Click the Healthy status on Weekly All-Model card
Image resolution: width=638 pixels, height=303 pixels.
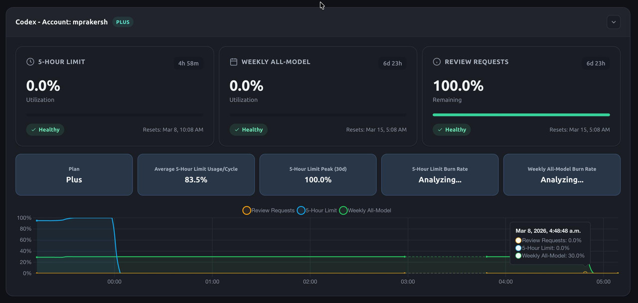click(249, 129)
